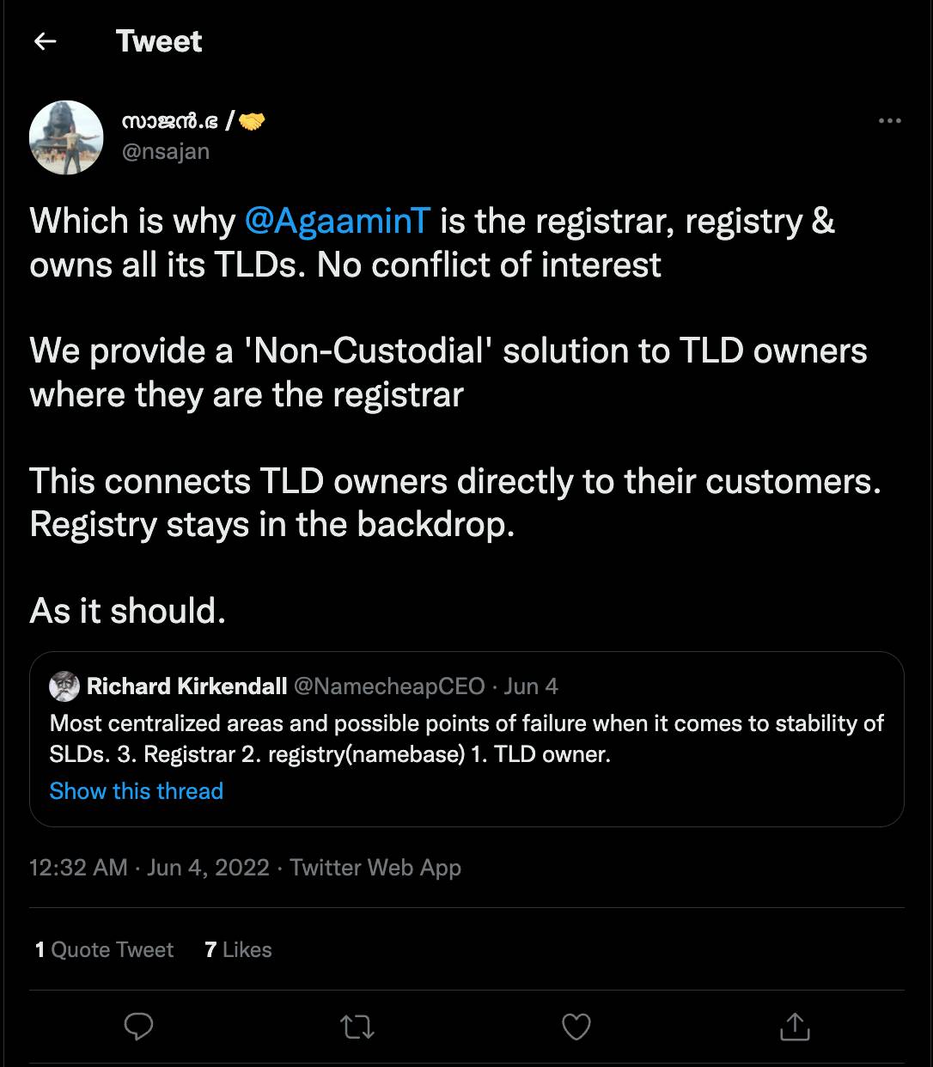This screenshot has height=1067, width=933.
Task: View the 1 Quote Tweet list
Action: click(x=104, y=949)
